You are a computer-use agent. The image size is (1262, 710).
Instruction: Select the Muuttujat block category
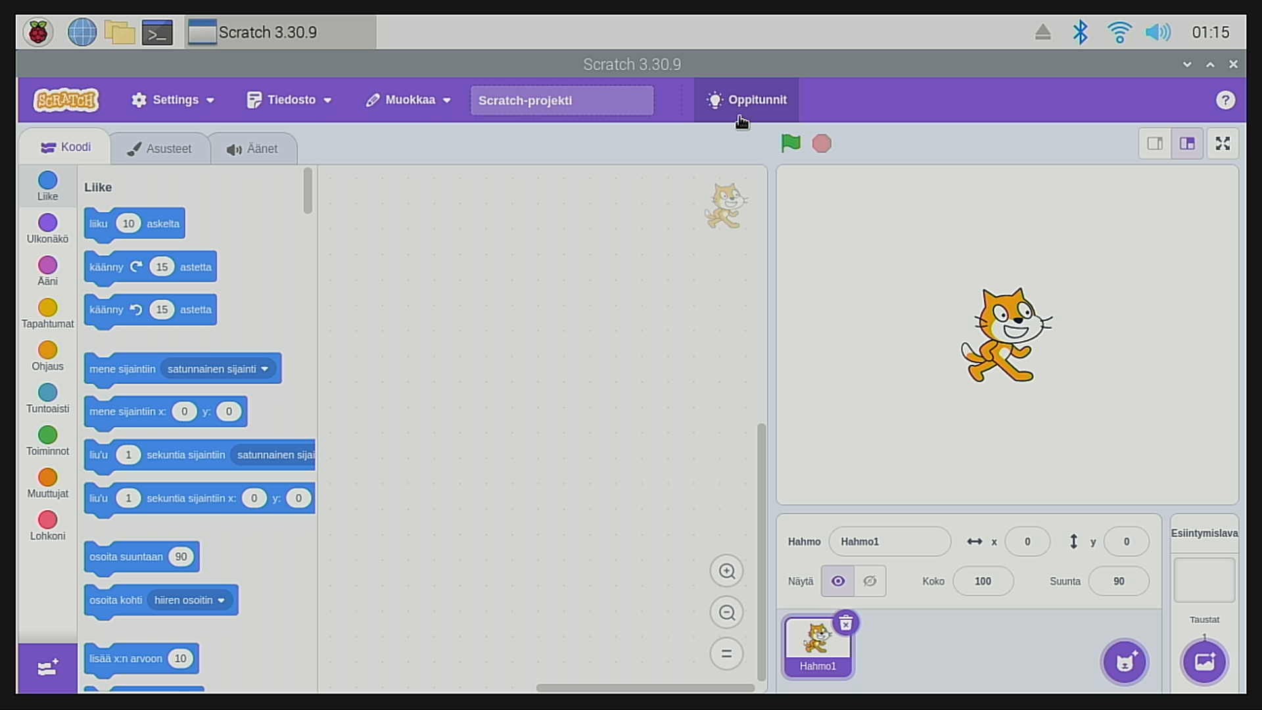(47, 483)
